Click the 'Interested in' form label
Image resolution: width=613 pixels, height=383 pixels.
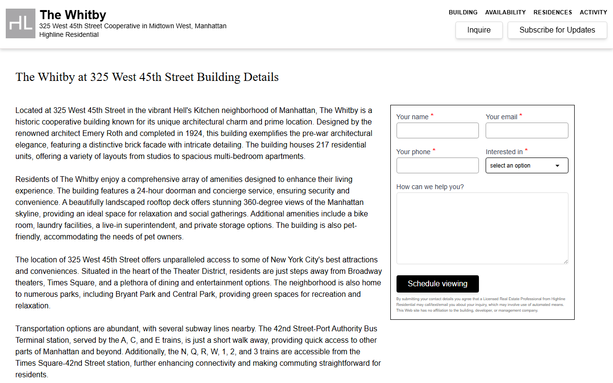click(x=504, y=152)
